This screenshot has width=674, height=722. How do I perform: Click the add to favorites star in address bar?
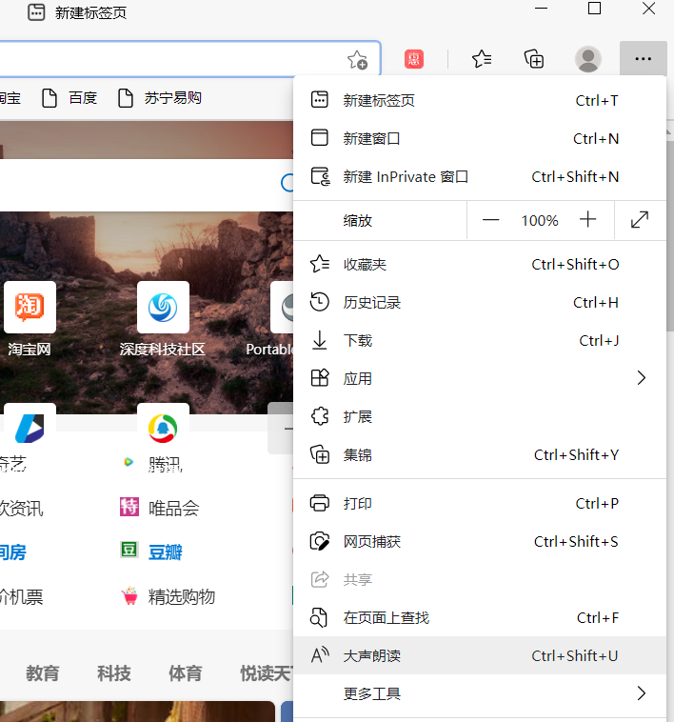coord(357,60)
